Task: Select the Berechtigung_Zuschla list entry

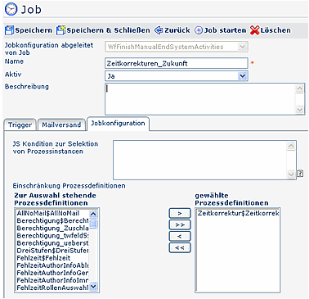Action: click(52, 228)
